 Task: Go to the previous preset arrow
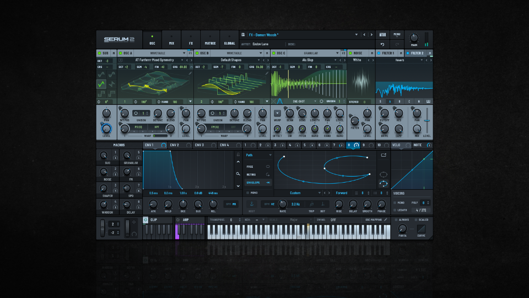[364, 34]
